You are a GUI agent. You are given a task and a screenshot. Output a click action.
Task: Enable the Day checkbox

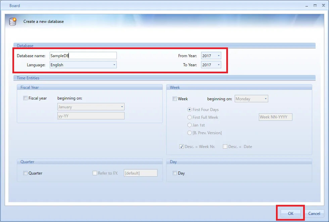(x=175, y=173)
